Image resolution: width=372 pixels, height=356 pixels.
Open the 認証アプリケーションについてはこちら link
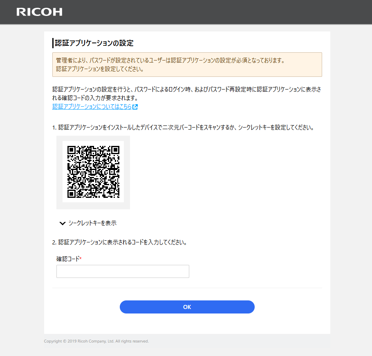92,107
